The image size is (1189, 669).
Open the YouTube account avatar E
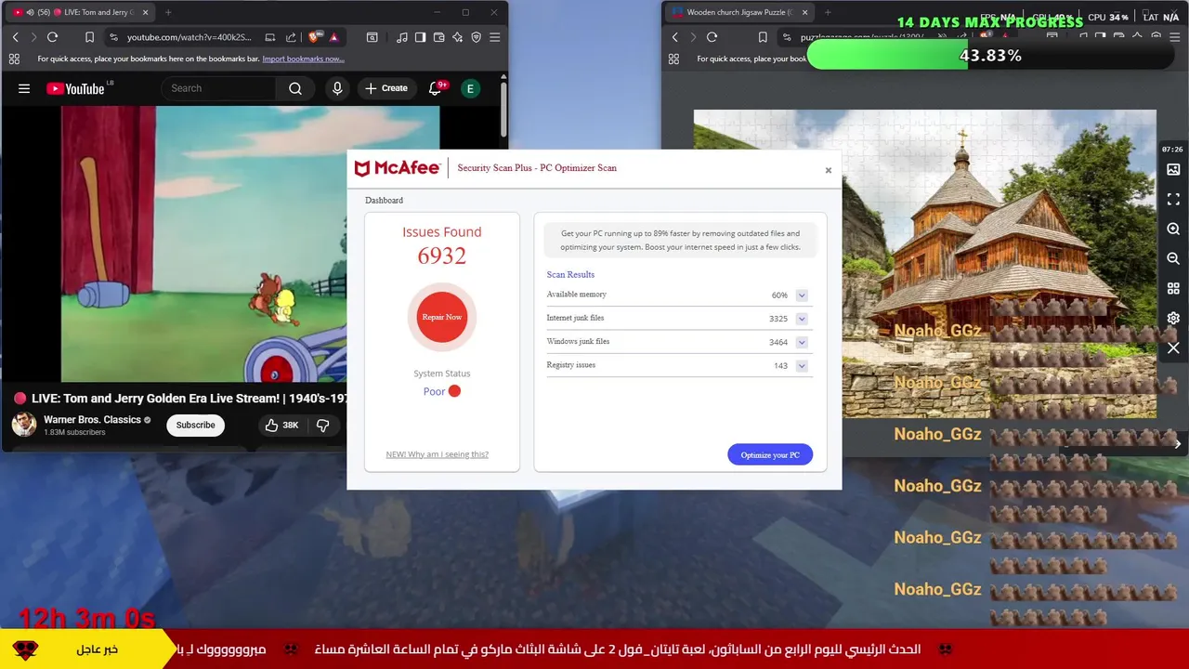click(x=470, y=88)
